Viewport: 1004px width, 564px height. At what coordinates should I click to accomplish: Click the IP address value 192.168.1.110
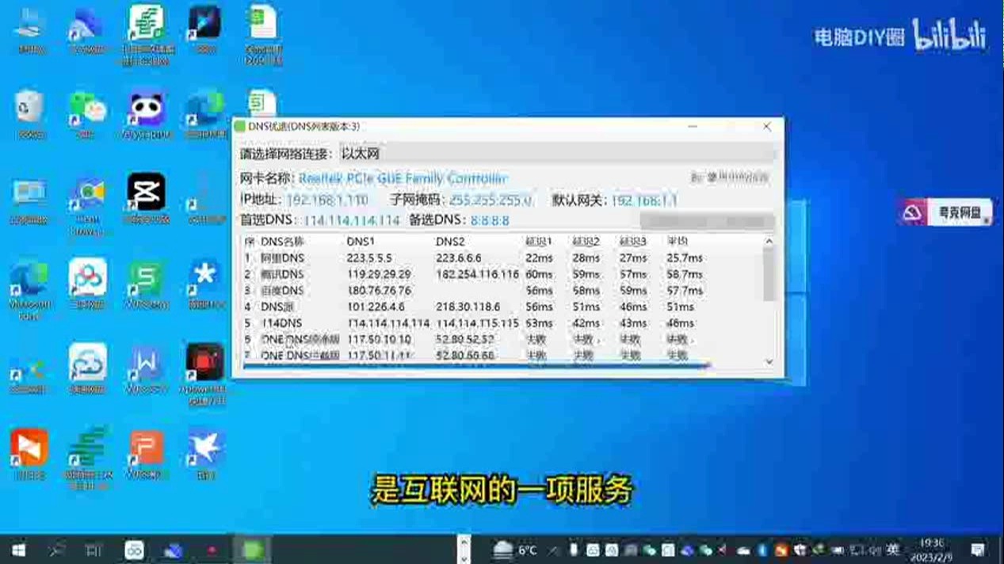click(326, 200)
